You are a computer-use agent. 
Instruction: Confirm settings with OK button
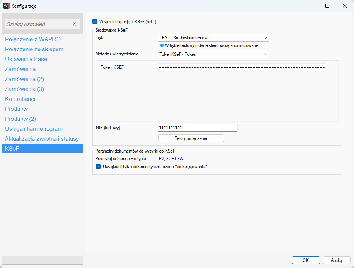pyautogui.click(x=305, y=260)
